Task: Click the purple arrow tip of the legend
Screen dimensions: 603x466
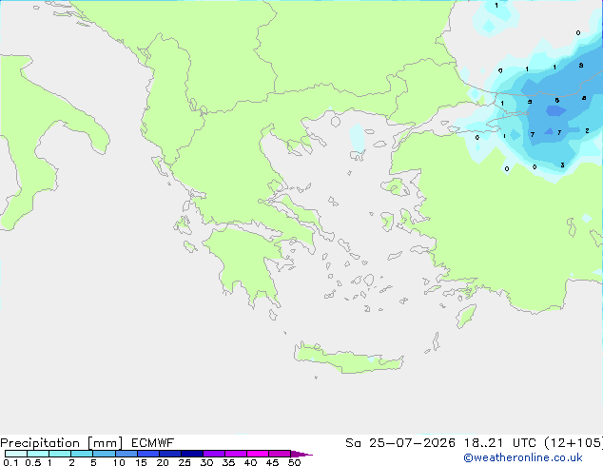Action: (x=301, y=454)
